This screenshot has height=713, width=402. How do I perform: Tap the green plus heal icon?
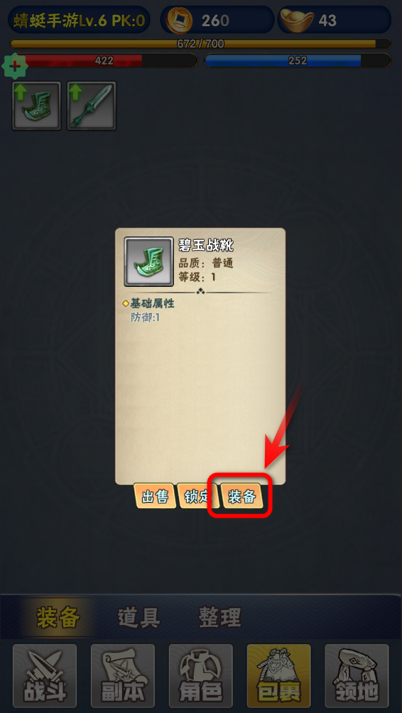pos(15,66)
